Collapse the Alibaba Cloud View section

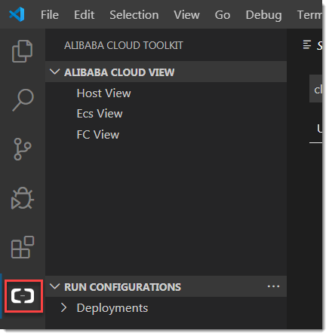pyautogui.click(x=54, y=72)
